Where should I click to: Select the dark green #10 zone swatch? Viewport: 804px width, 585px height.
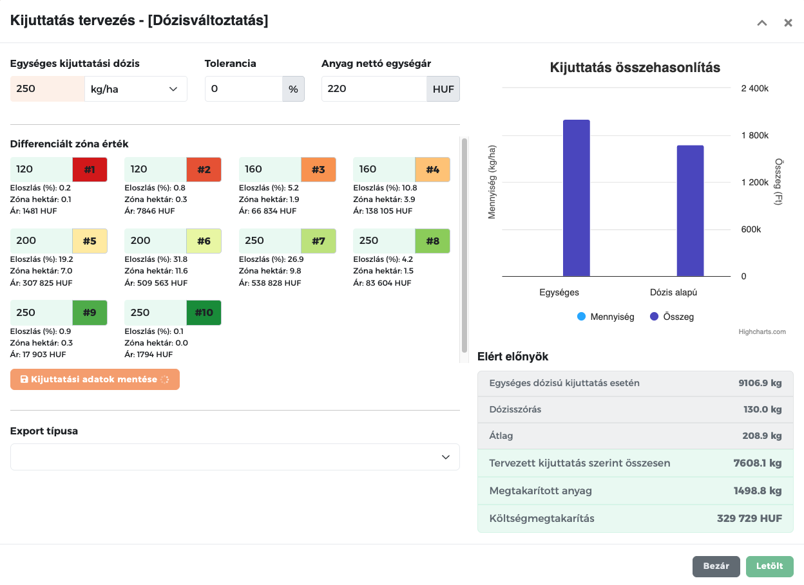[x=204, y=313]
